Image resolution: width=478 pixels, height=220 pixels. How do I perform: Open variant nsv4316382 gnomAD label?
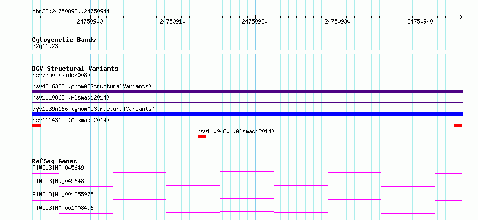click(92, 86)
